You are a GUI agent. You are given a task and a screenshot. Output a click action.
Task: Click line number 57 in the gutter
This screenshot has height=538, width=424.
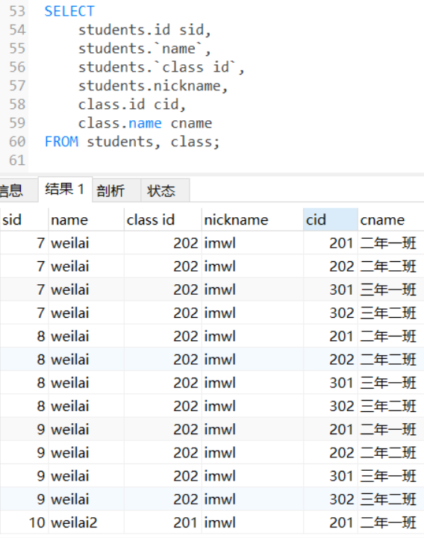[x=17, y=86]
